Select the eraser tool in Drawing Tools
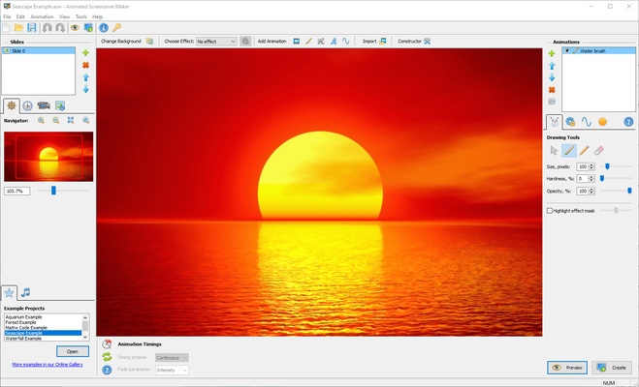 tap(598, 151)
